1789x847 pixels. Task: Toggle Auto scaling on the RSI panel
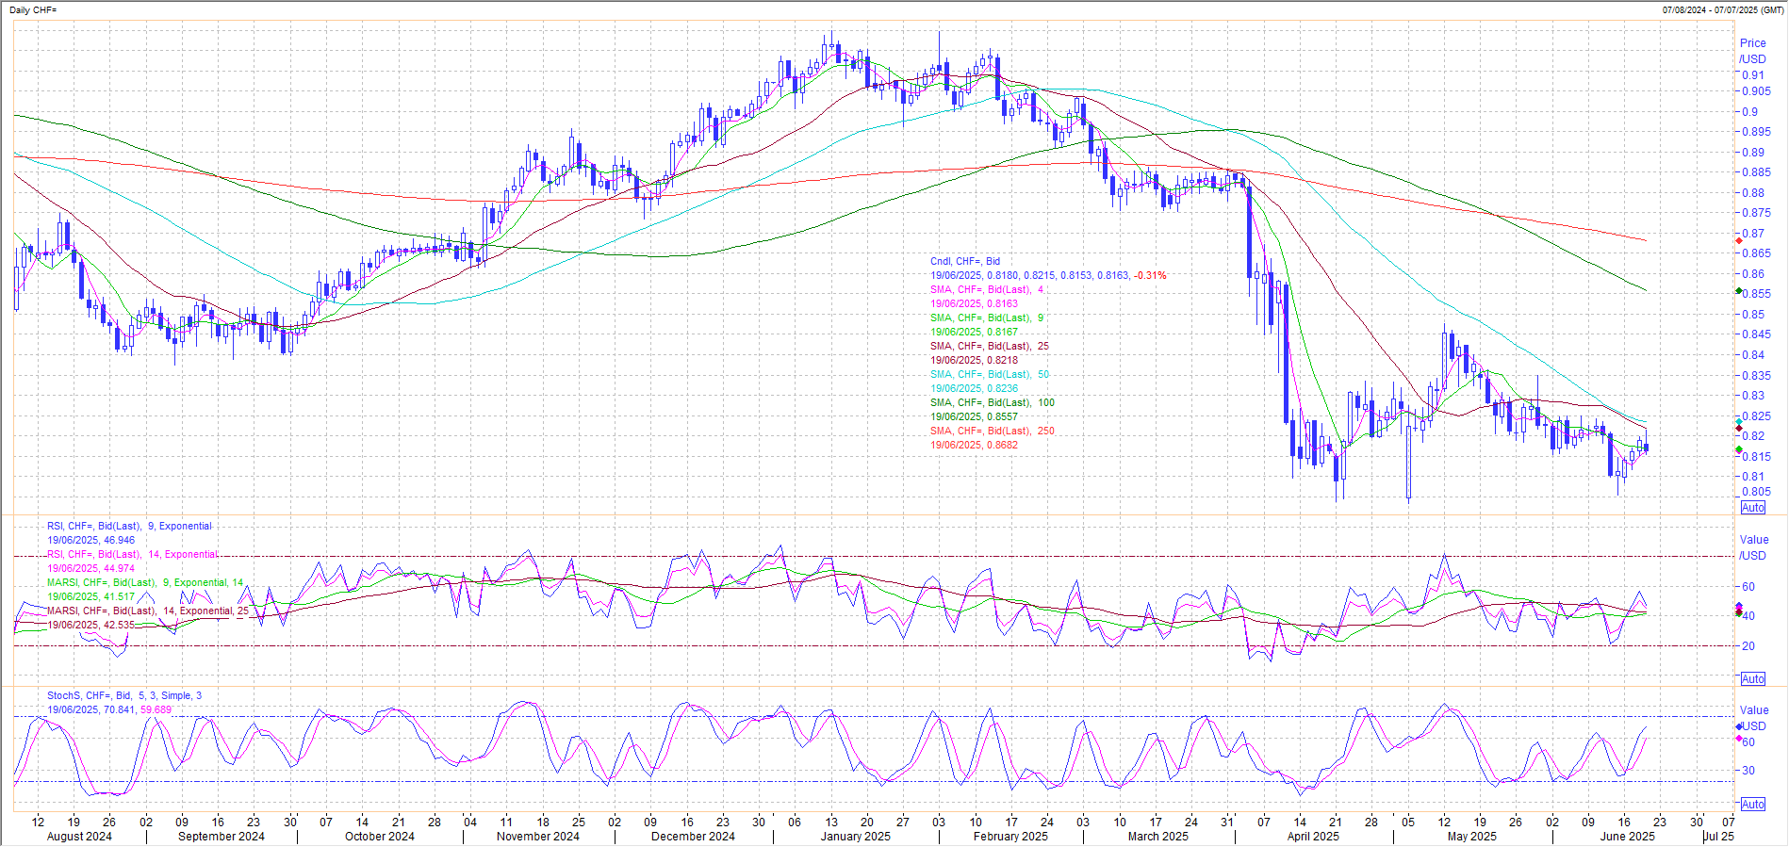pos(1752,679)
